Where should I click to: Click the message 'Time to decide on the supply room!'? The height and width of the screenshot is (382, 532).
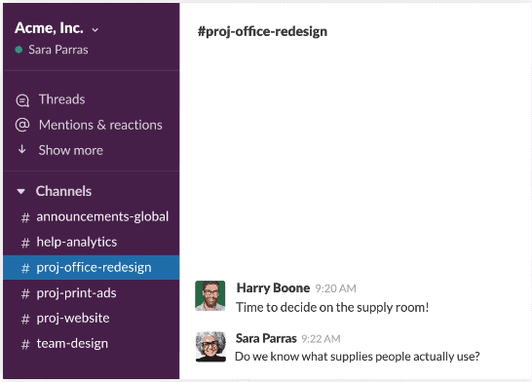point(332,307)
